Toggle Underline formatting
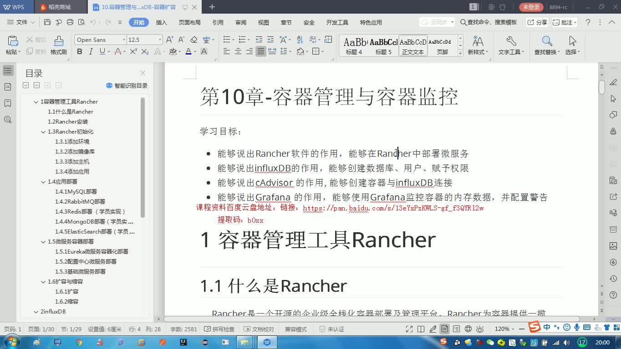The width and height of the screenshot is (621, 349). coord(102,52)
